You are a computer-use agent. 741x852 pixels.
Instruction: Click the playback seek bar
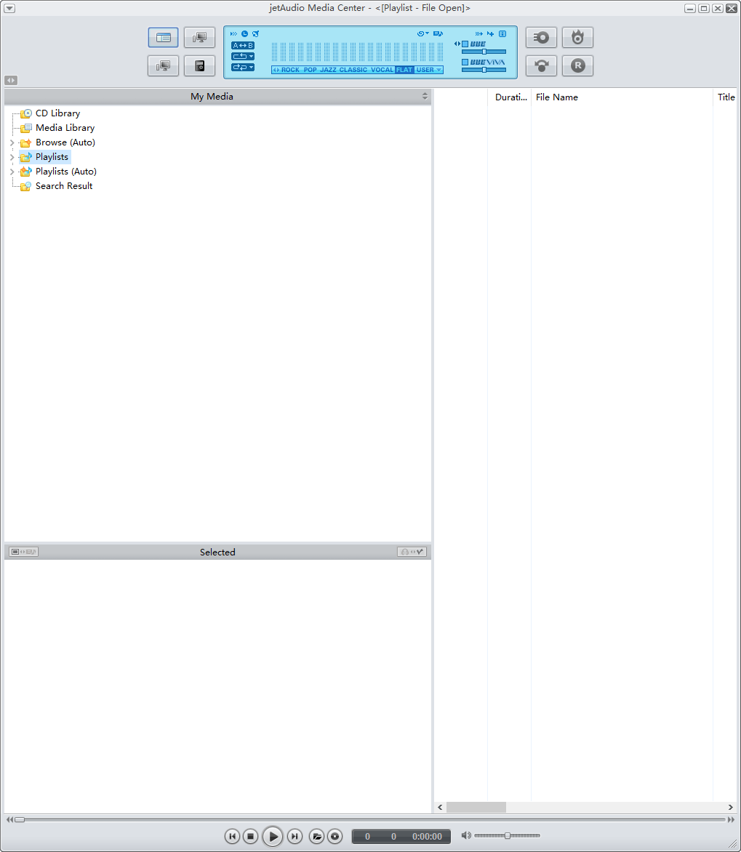(370, 819)
